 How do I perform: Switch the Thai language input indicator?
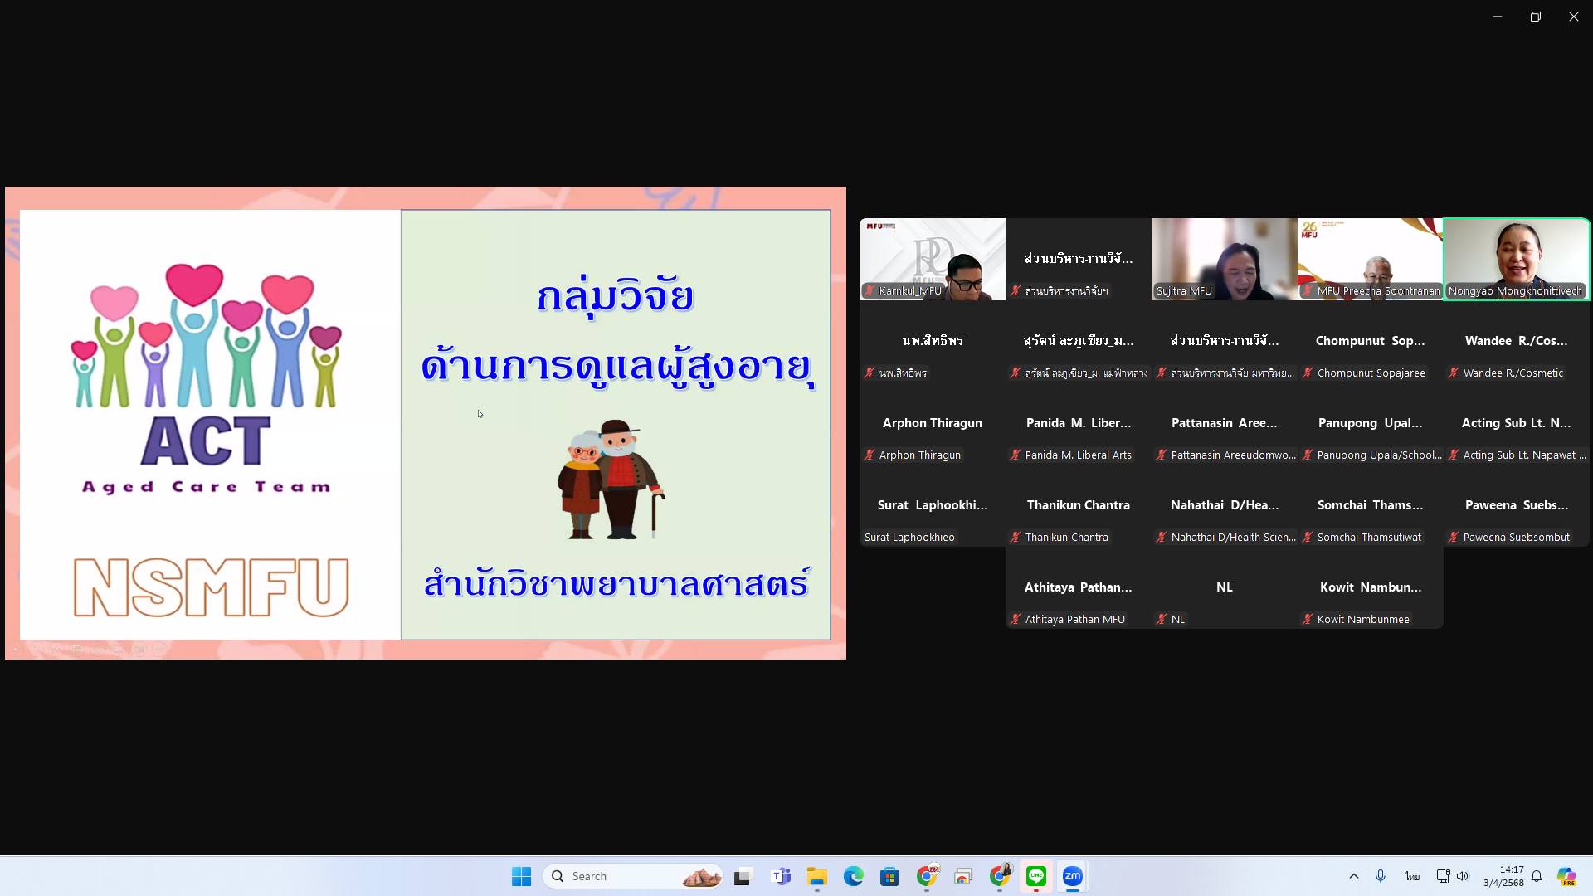point(1412,876)
